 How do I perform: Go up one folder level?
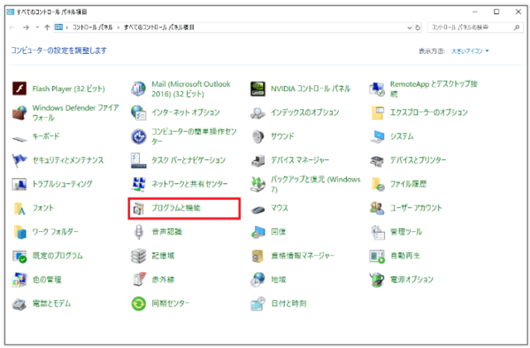point(47,27)
